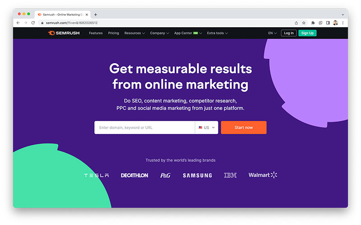The height and width of the screenshot is (225, 361).
Task: Open the EN language dropdown
Action: pos(273,33)
